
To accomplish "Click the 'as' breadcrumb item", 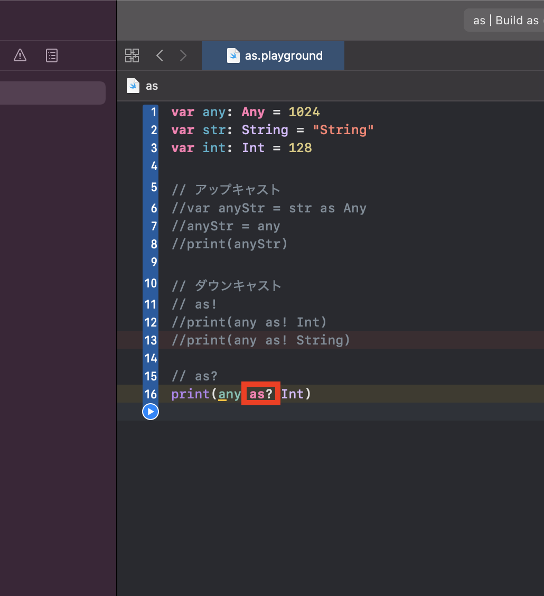I will [x=152, y=86].
